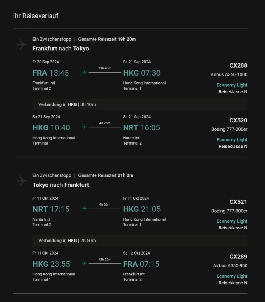The image size is (265, 302).
Task: Open Economy Light fare details for CX289
Action: coord(232,276)
